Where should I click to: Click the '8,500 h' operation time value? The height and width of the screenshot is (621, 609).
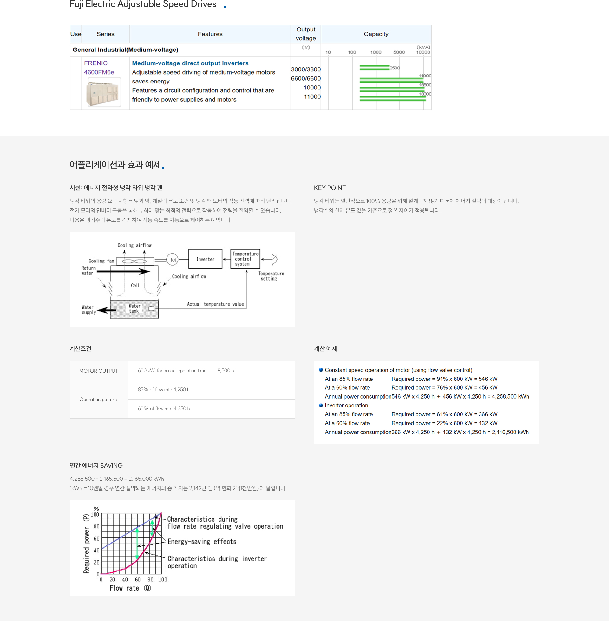(x=226, y=371)
